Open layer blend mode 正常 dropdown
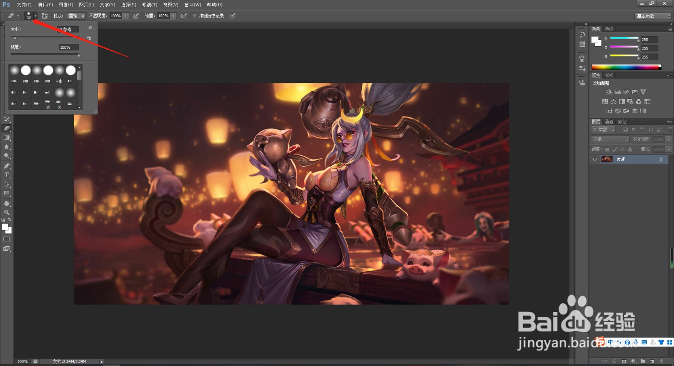The width and height of the screenshot is (674, 366). tap(610, 139)
